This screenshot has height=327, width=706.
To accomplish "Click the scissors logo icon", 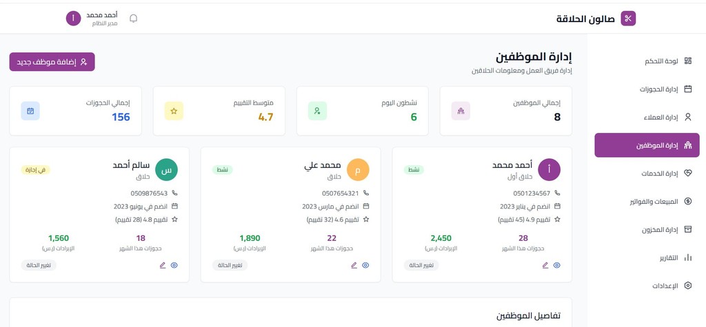I will 628,19.
